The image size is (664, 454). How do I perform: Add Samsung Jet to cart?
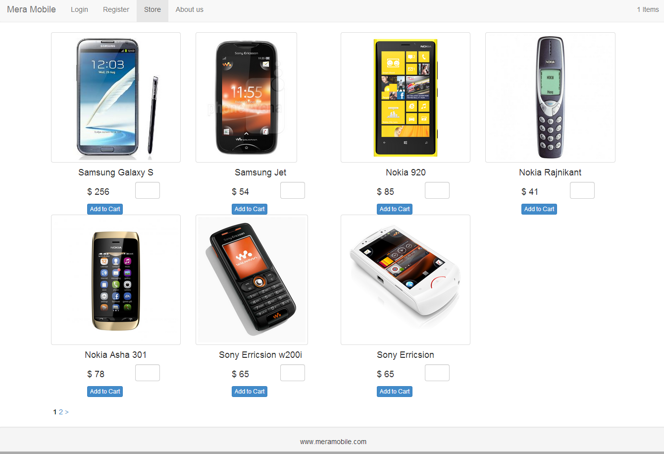click(x=250, y=209)
